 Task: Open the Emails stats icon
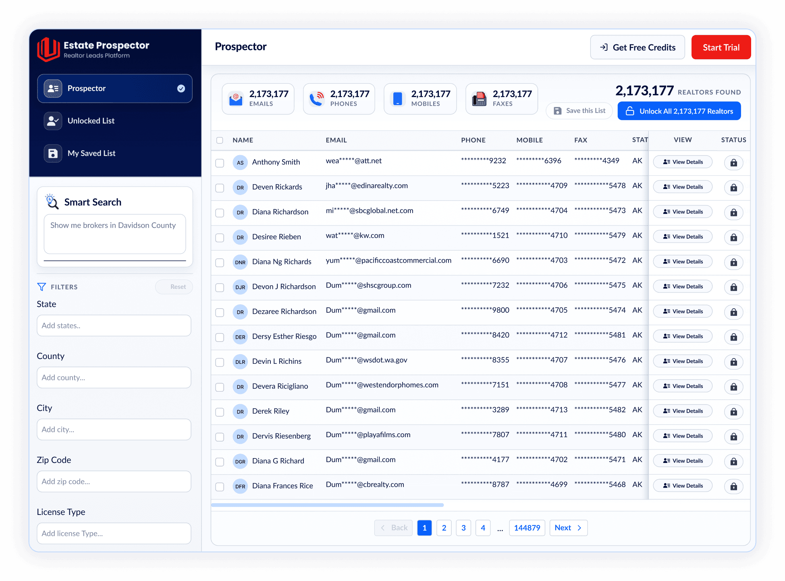[236, 99]
